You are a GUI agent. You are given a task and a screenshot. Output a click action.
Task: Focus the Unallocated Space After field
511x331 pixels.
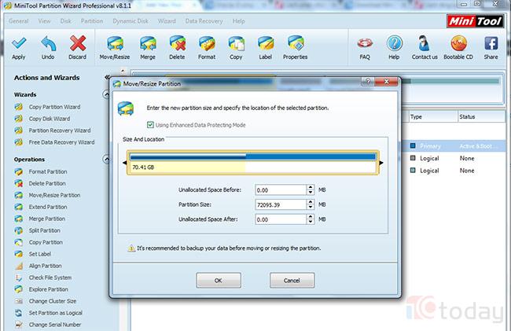coord(281,219)
